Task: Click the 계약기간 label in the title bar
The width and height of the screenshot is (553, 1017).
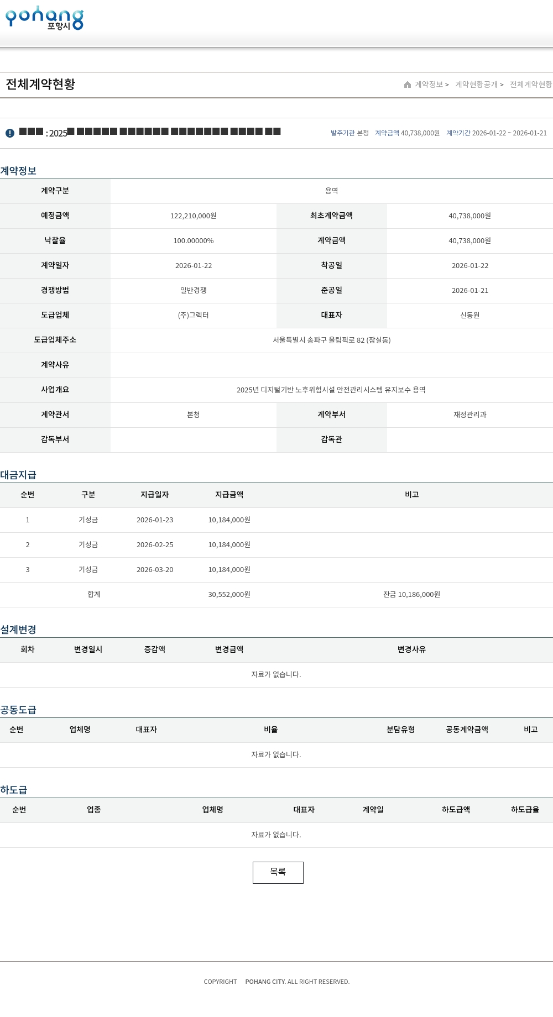Action: point(458,133)
